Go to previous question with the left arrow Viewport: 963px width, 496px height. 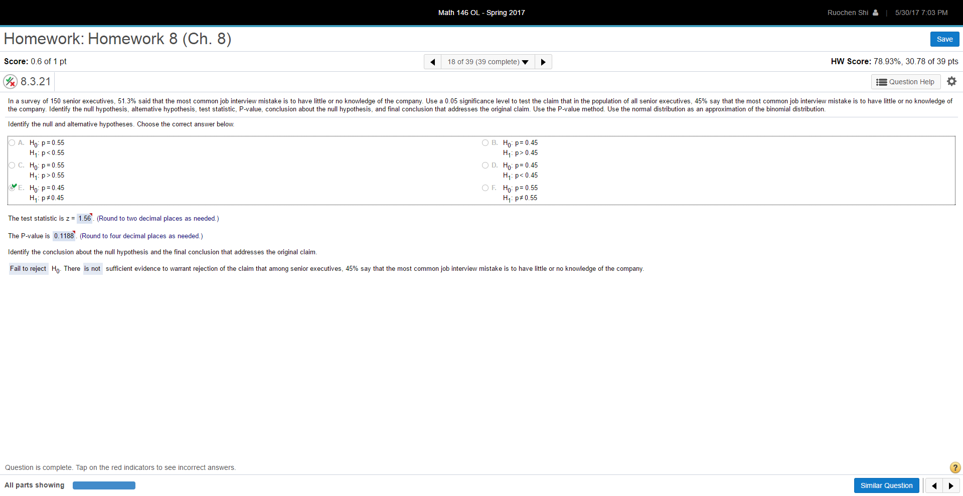click(x=432, y=62)
